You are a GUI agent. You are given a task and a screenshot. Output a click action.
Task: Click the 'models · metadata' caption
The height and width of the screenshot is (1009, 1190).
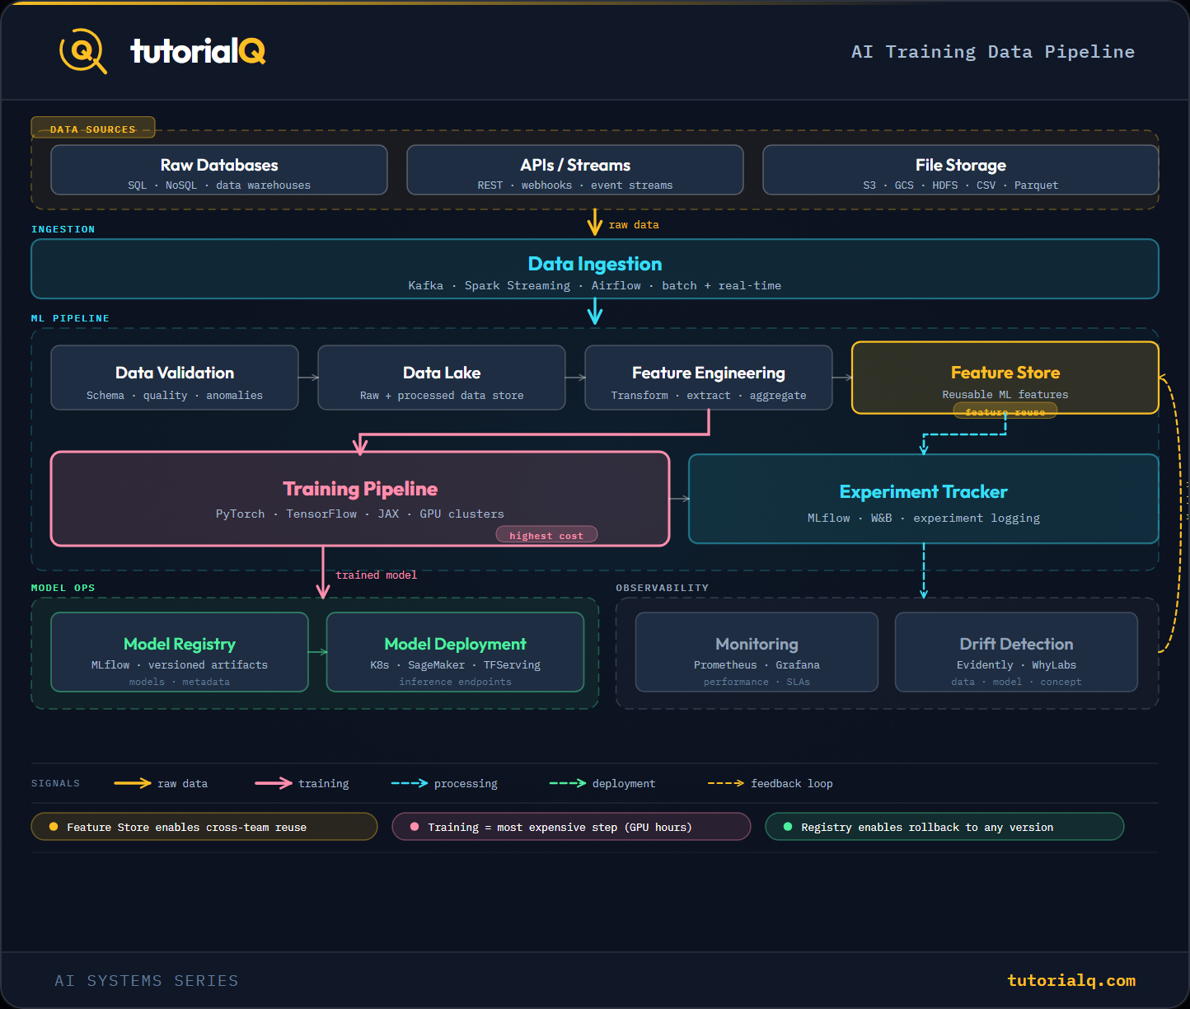[180, 682]
